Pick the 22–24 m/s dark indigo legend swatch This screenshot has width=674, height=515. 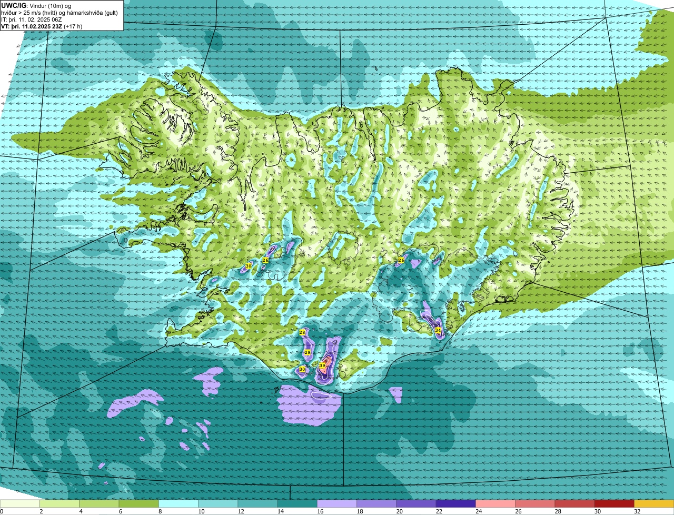[455, 504]
